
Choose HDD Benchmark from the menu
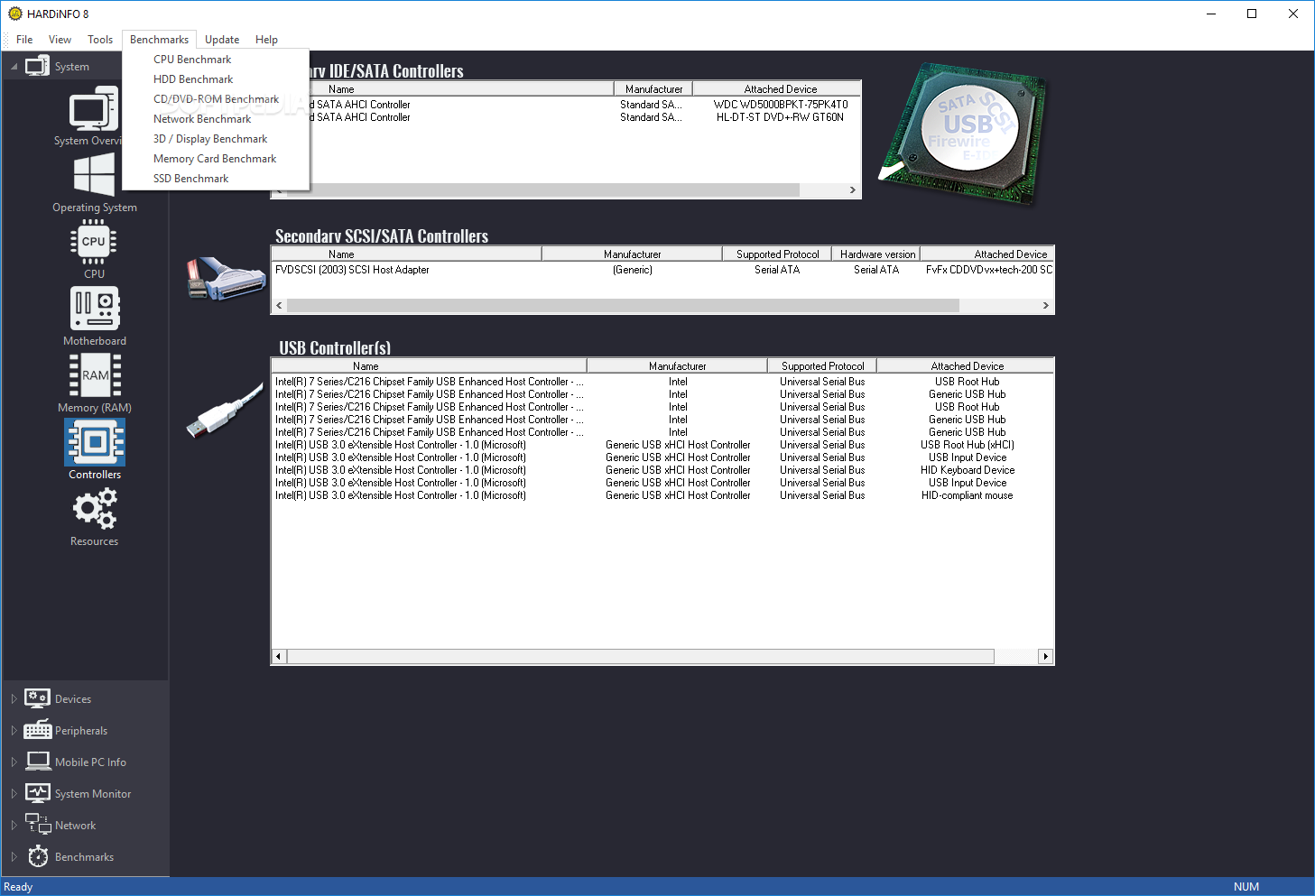click(x=216, y=79)
